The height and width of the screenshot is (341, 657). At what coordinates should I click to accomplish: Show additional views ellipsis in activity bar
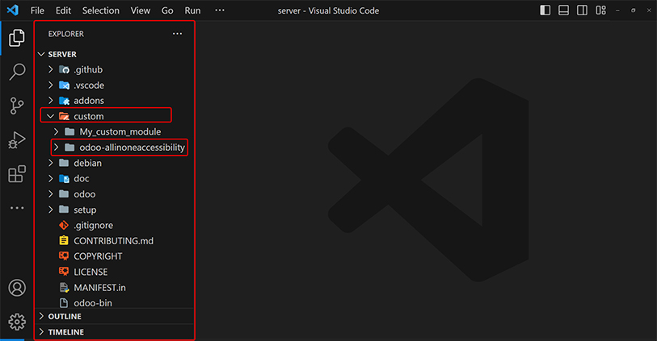click(x=17, y=208)
